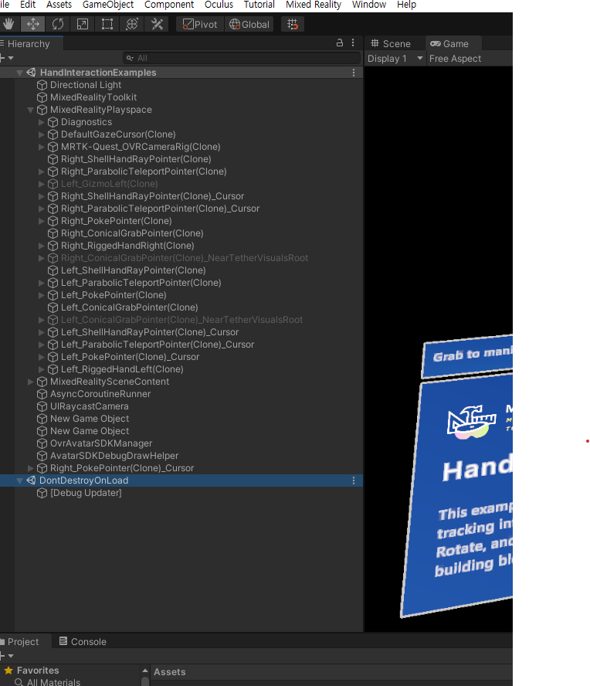Viewport: 590px width, 686px height.
Task: Select disabled Left_GizmoLeft(Clone) object
Action: tap(109, 184)
